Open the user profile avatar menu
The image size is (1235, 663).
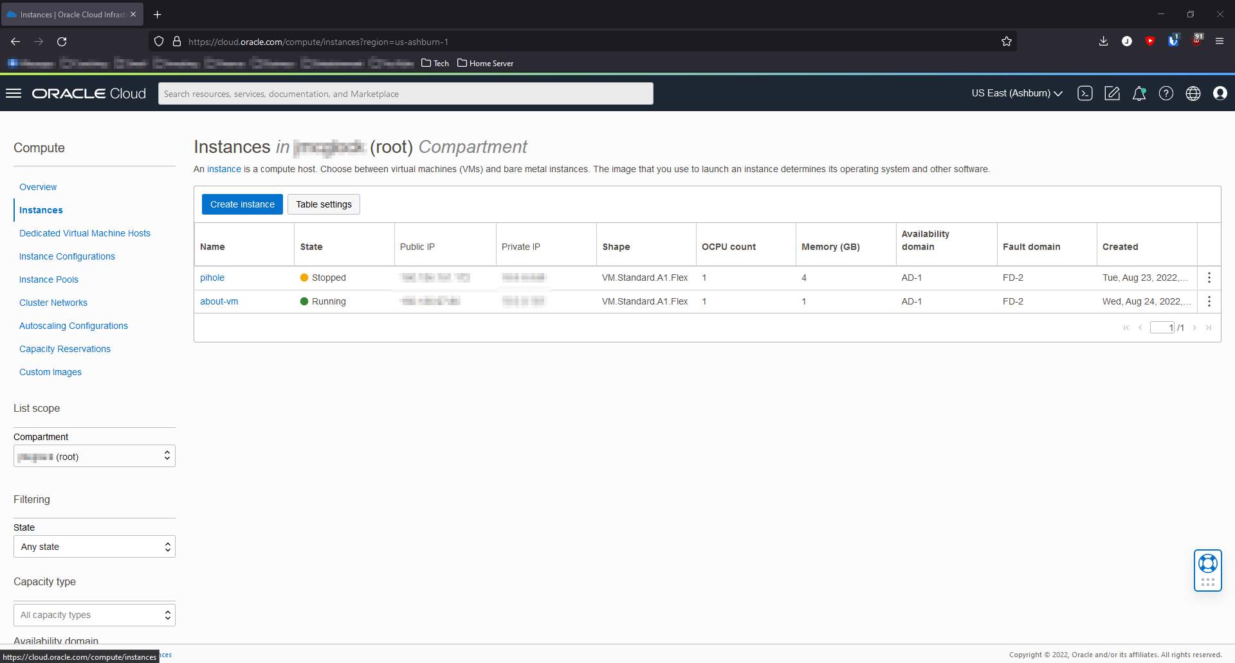click(1221, 93)
